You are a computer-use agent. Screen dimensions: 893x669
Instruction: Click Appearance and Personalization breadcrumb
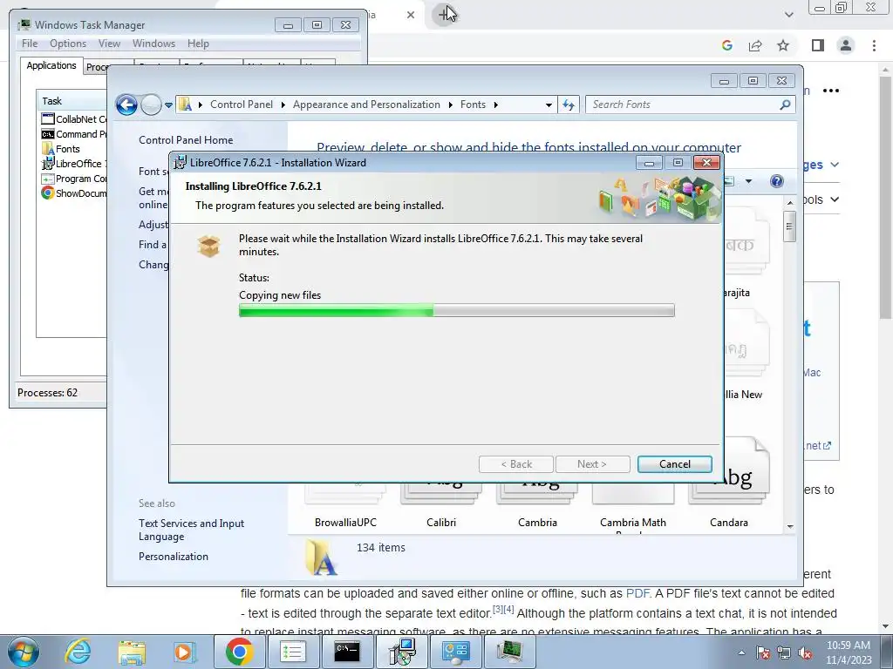(x=366, y=105)
